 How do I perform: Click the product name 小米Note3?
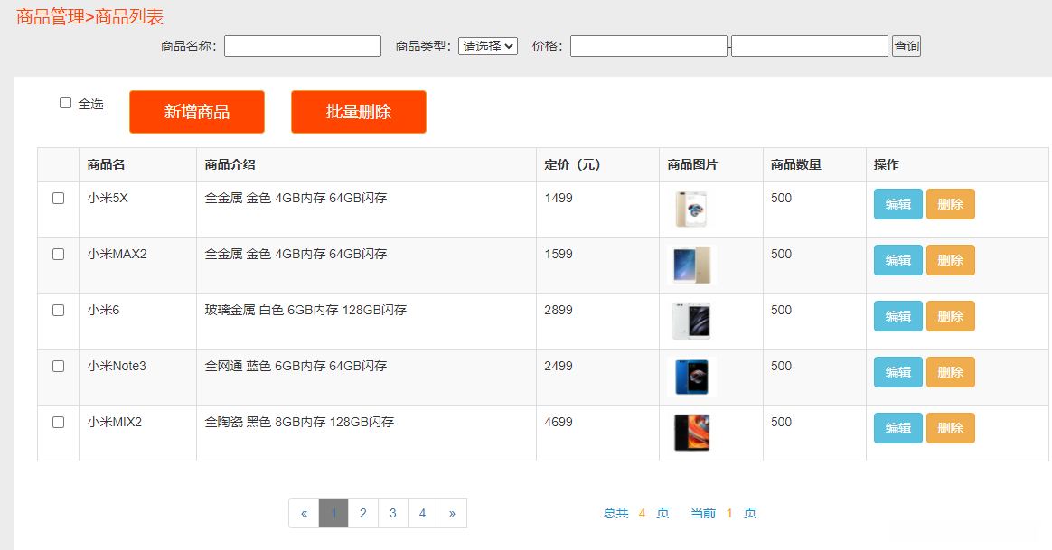coord(117,367)
